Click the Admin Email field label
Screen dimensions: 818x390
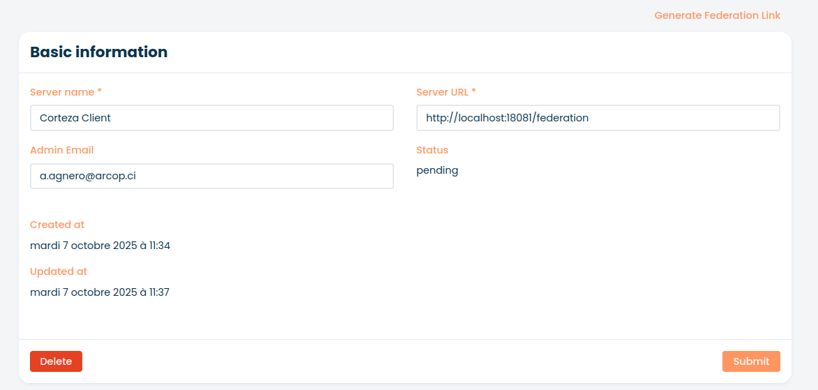point(61,150)
